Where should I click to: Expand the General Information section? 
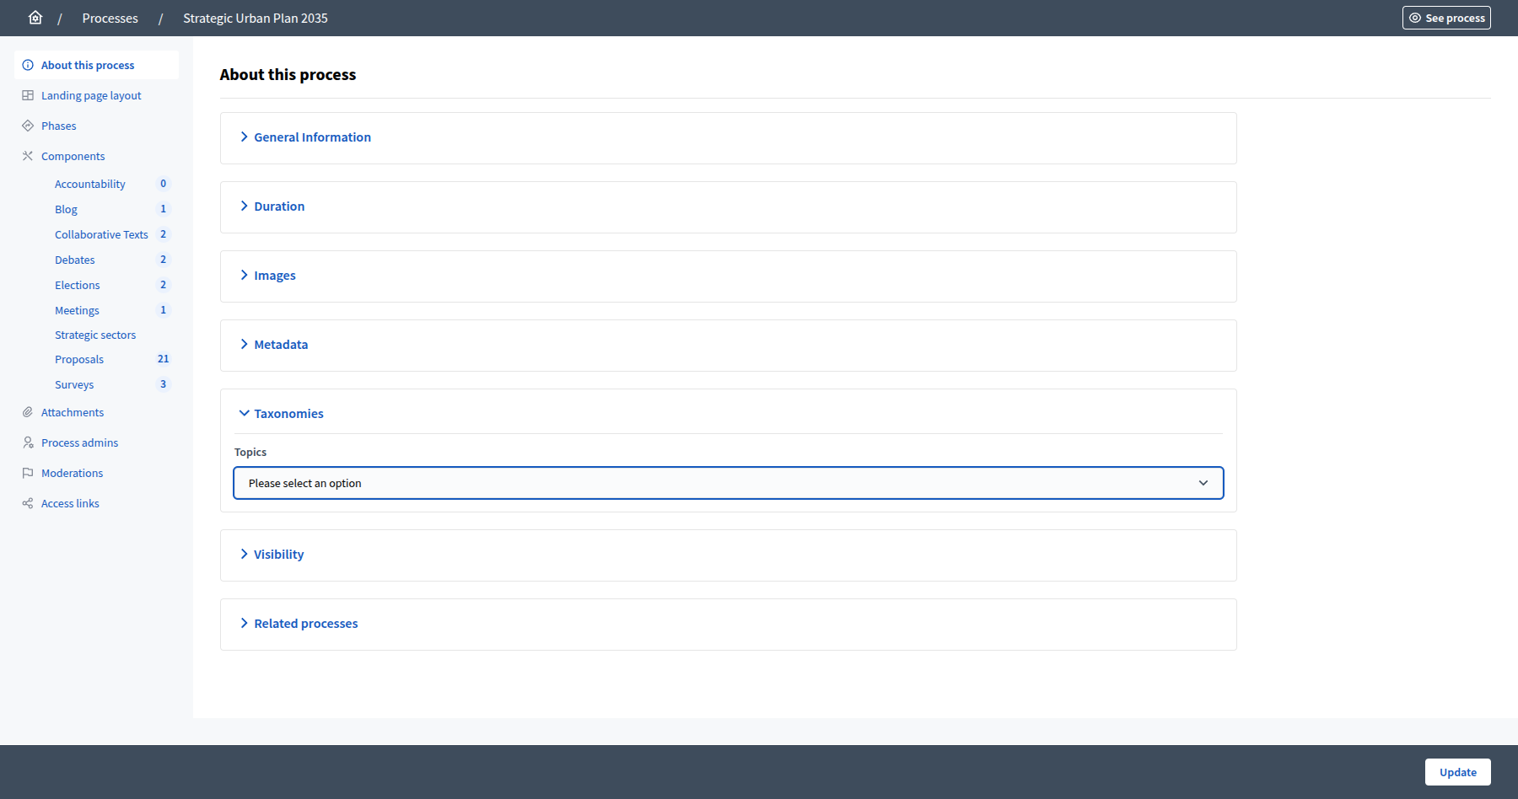pyautogui.click(x=312, y=137)
